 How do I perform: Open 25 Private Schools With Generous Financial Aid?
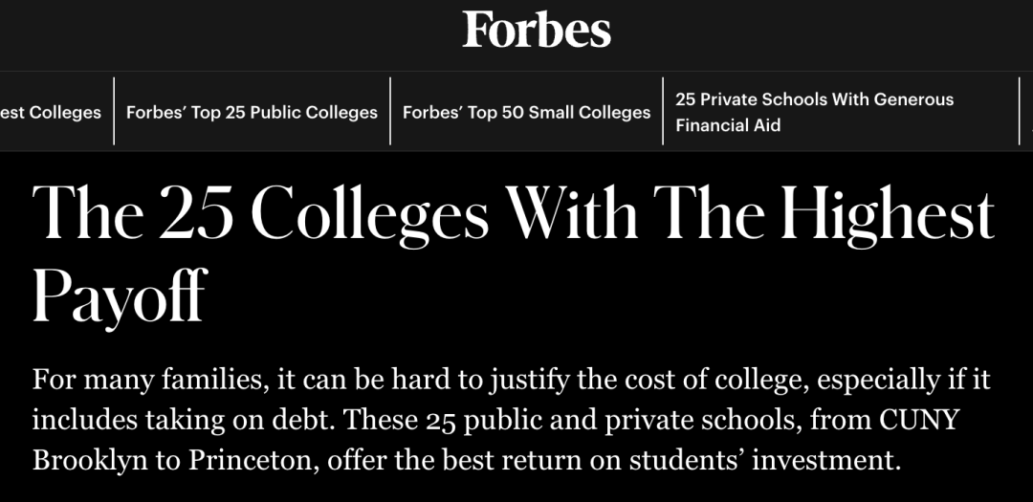pyautogui.click(x=814, y=112)
